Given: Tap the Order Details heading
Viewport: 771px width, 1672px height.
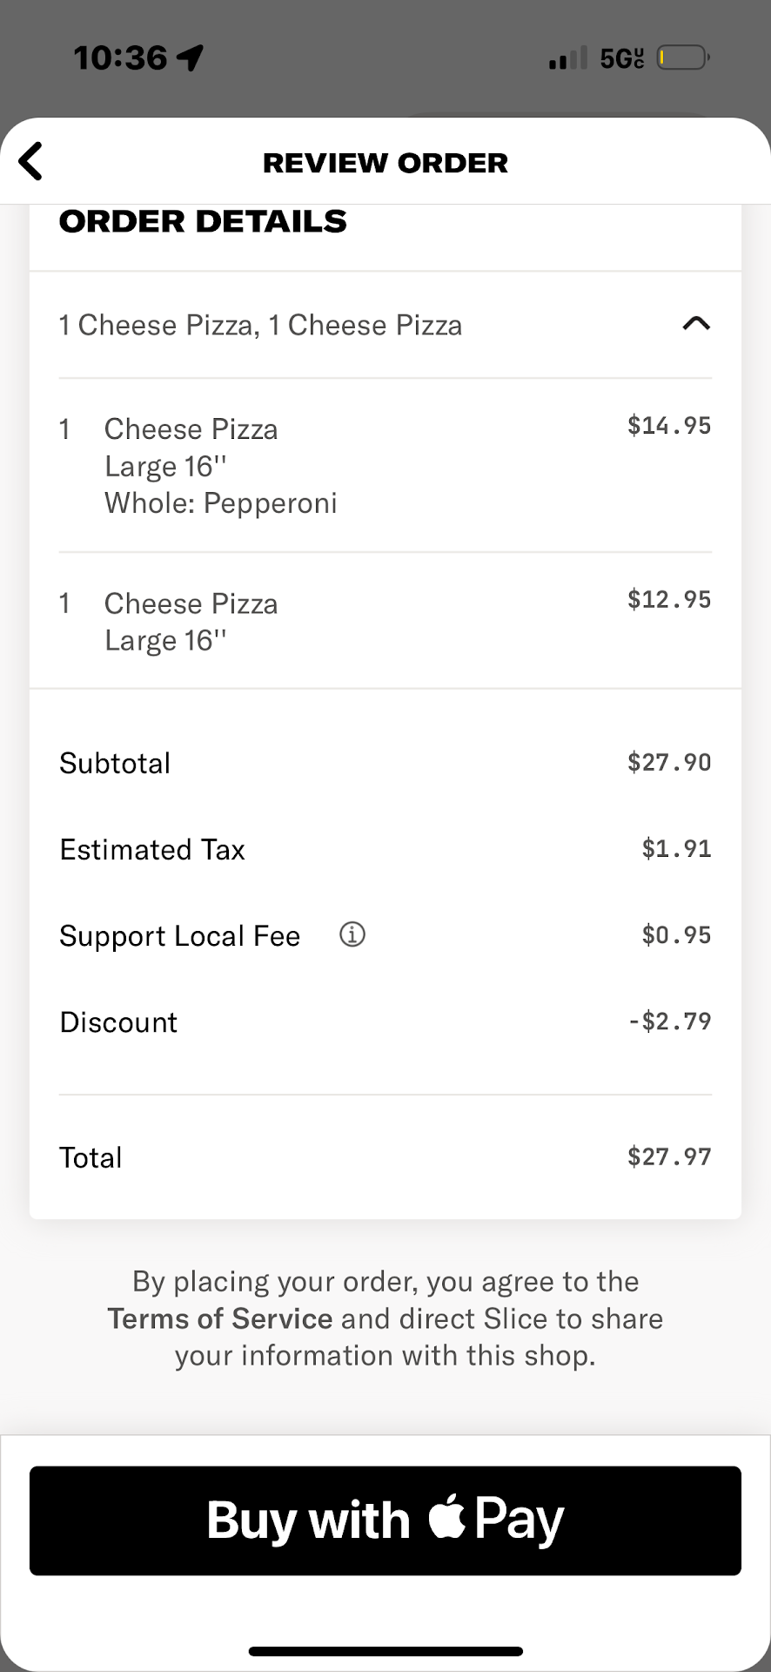Looking at the screenshot, I should pyautogui.click(x=203, y=222).
